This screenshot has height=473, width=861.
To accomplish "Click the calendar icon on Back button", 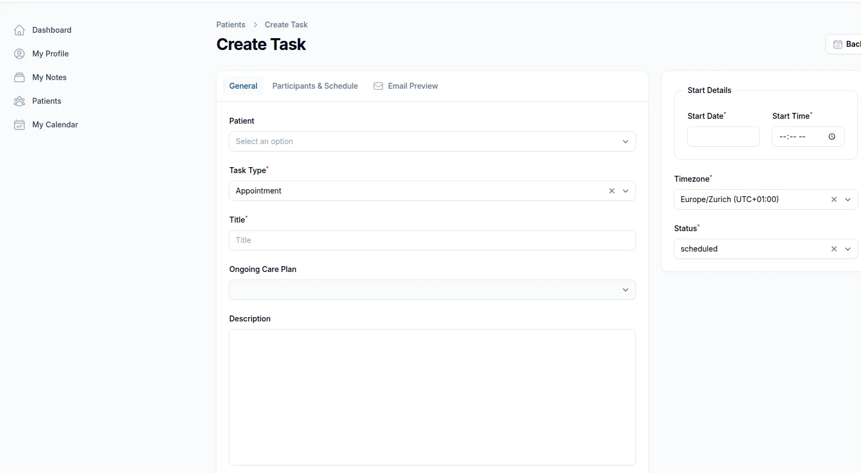I will [838, 44].
